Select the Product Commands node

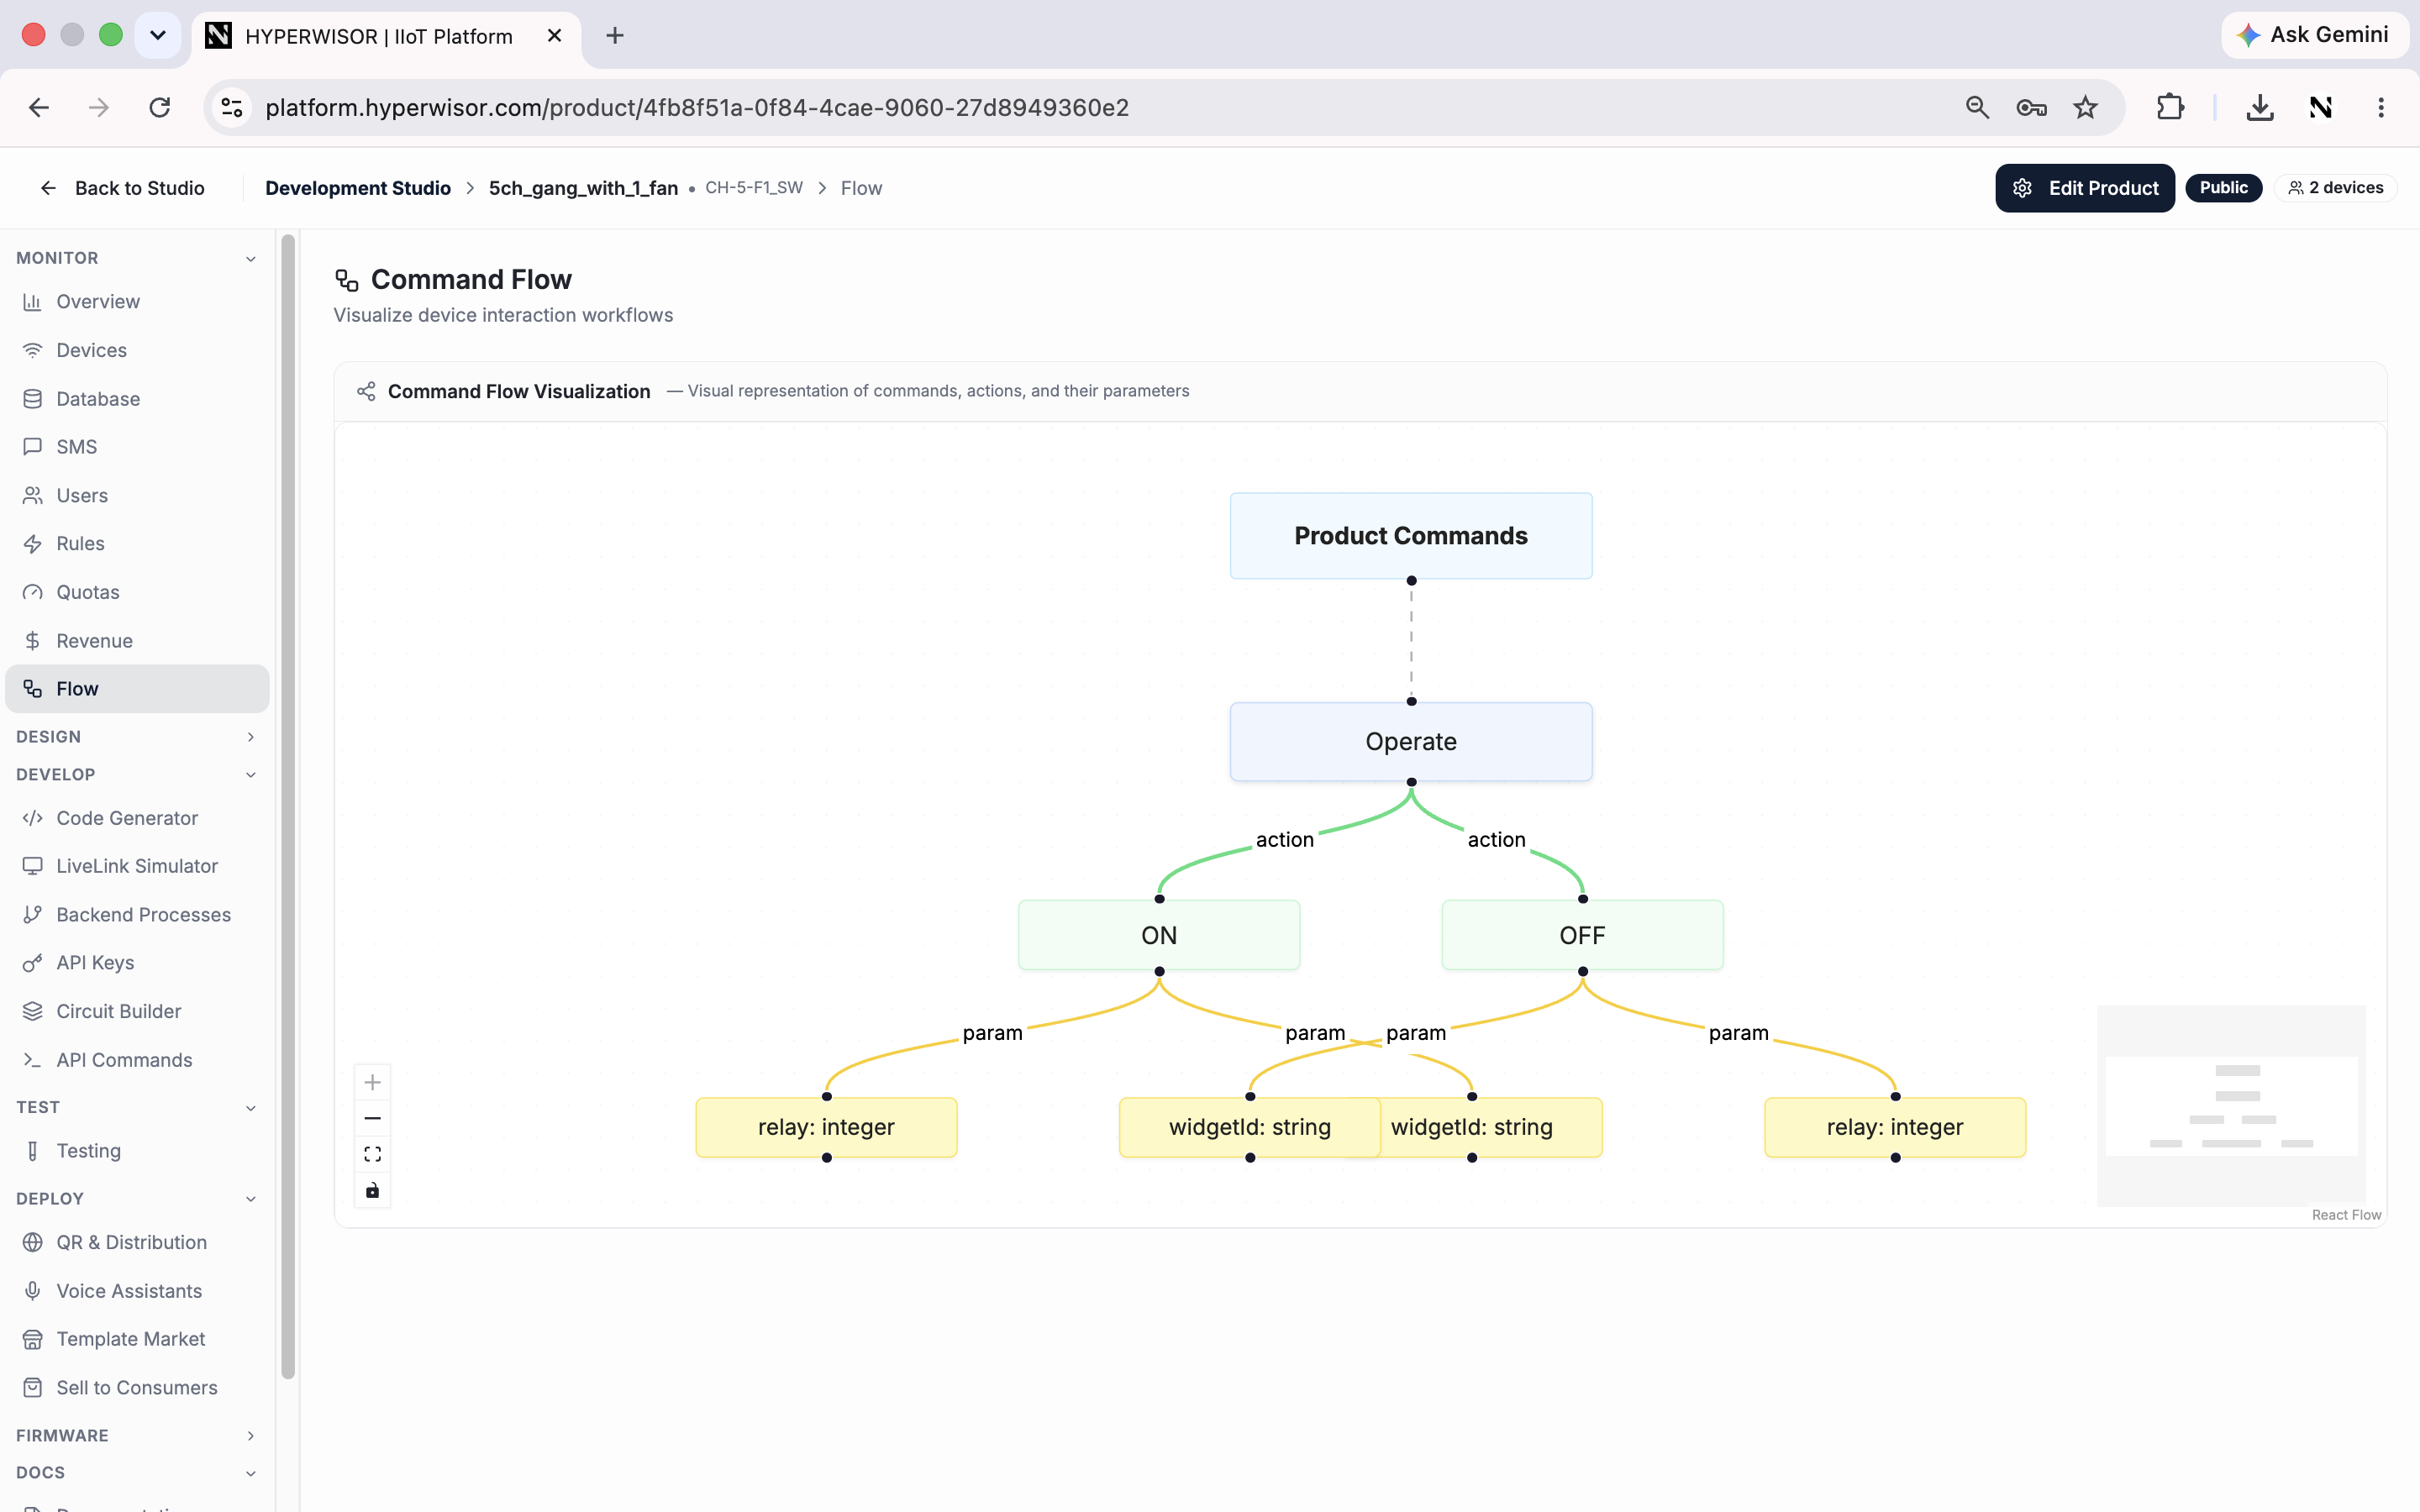coord(1411,536)
